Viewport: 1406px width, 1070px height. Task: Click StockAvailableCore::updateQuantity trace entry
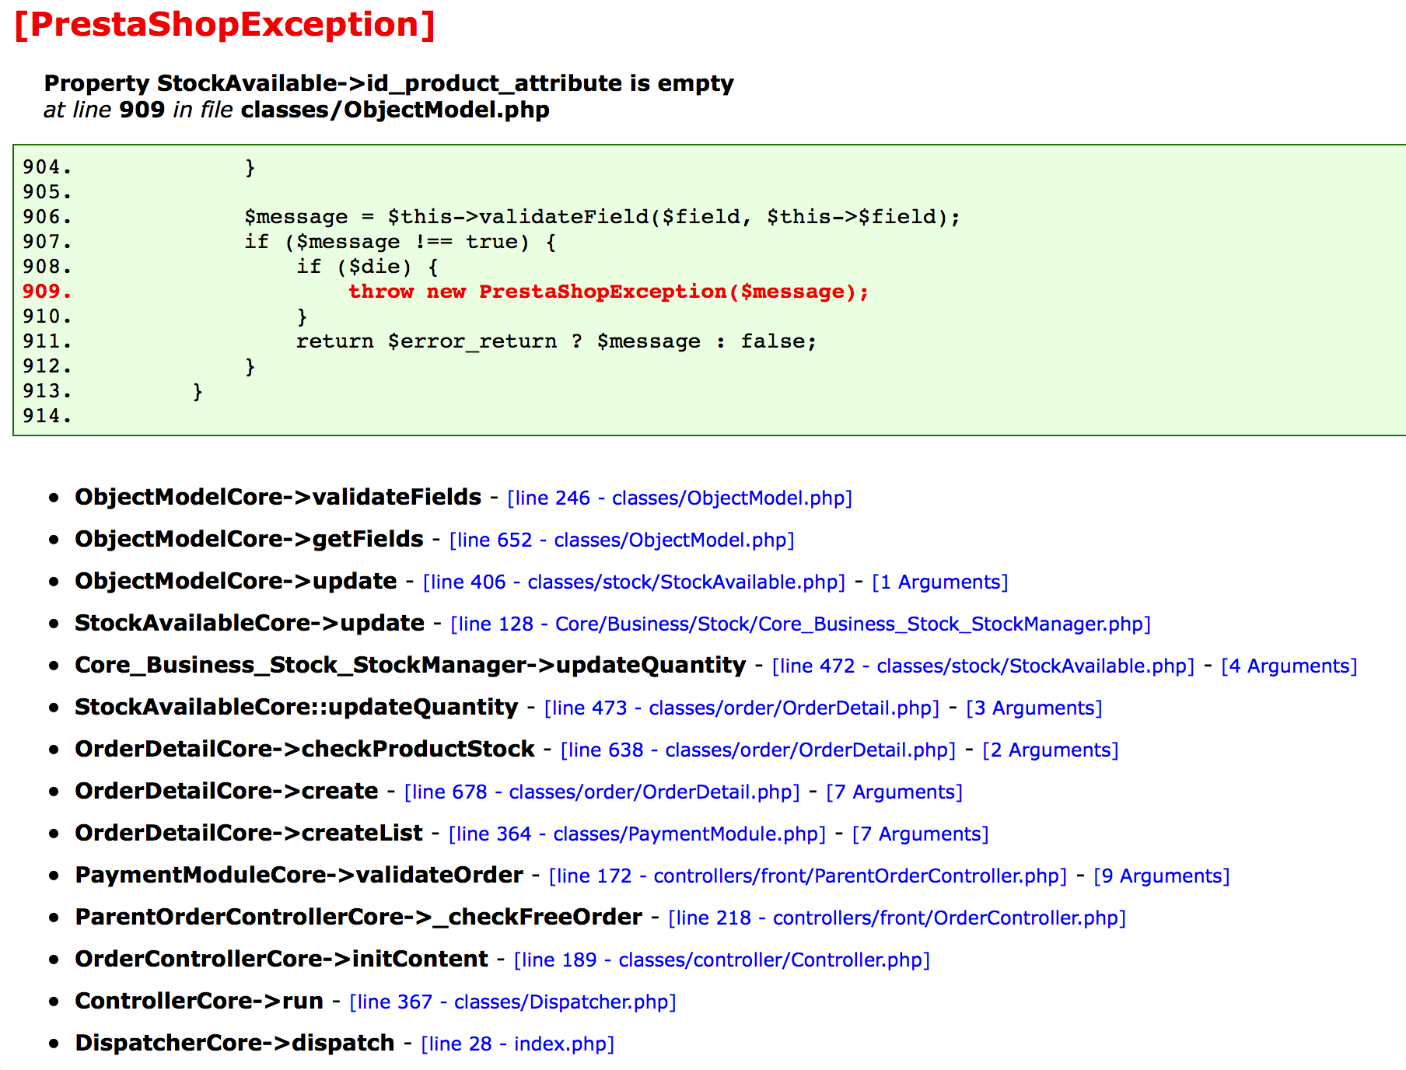click(x=296, y=708)
